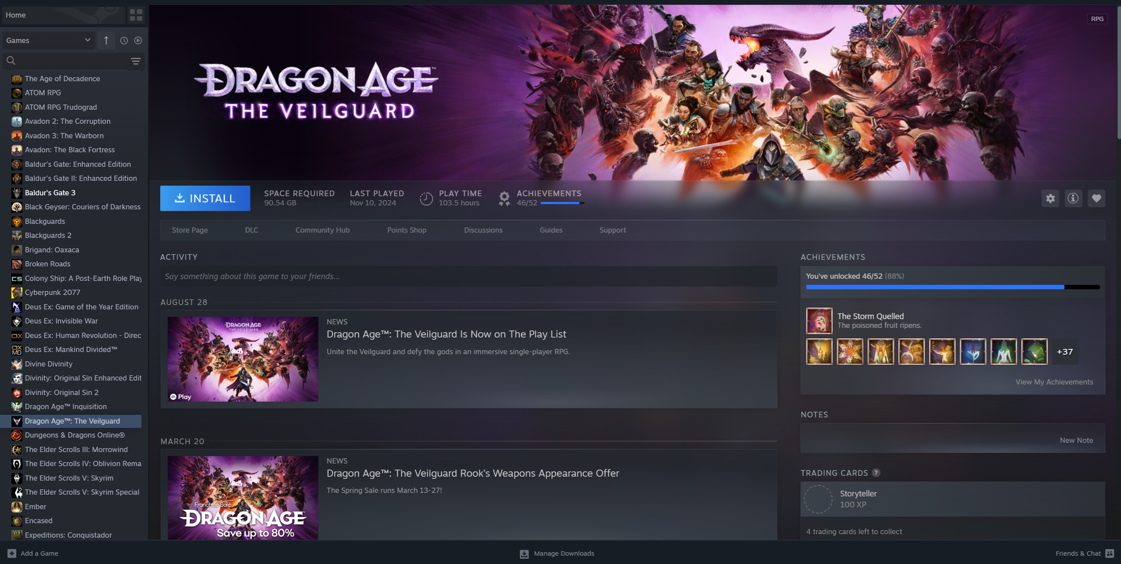Select Divinity: Original Sin 2 entry

(x=72, y=392)
